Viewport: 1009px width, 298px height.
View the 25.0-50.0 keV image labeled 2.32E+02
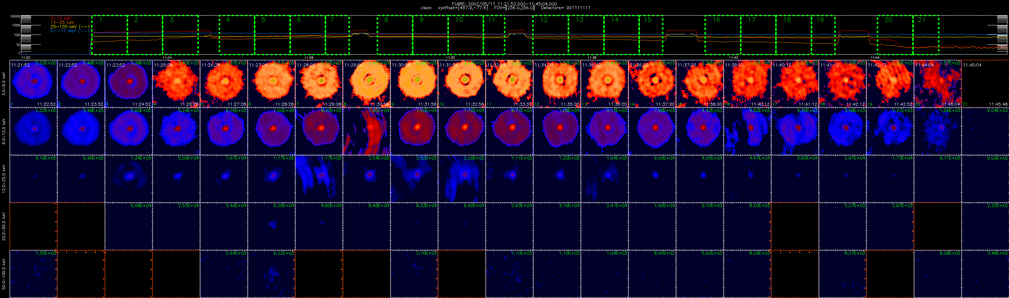pyautogui.click(x=986, y=226)
